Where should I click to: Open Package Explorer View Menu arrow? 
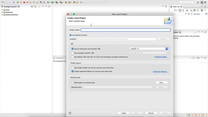(x=43, y=6)
